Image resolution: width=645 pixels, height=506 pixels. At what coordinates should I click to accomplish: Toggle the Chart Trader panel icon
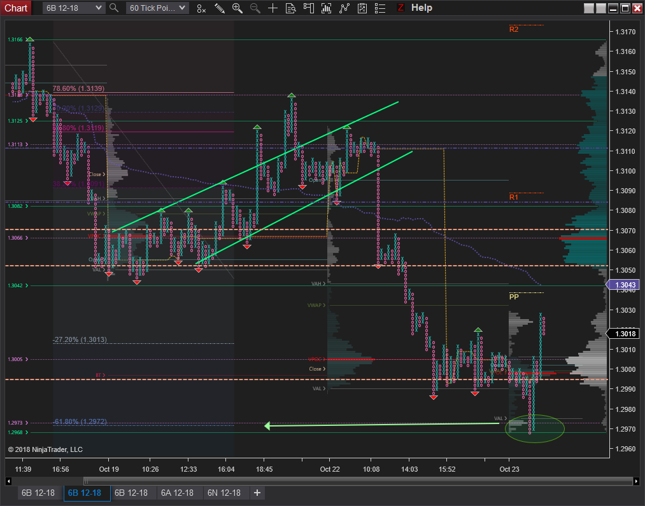pos(309,8)
